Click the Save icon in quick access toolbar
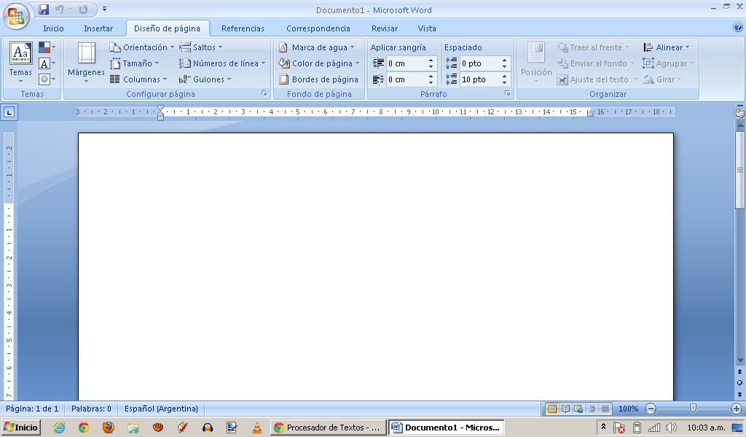Image resolution: width=746 pixels, height=437 pixels. (44, 9)
